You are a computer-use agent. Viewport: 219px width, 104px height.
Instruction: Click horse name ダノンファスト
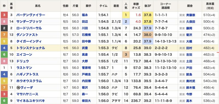tap(27, 35)
